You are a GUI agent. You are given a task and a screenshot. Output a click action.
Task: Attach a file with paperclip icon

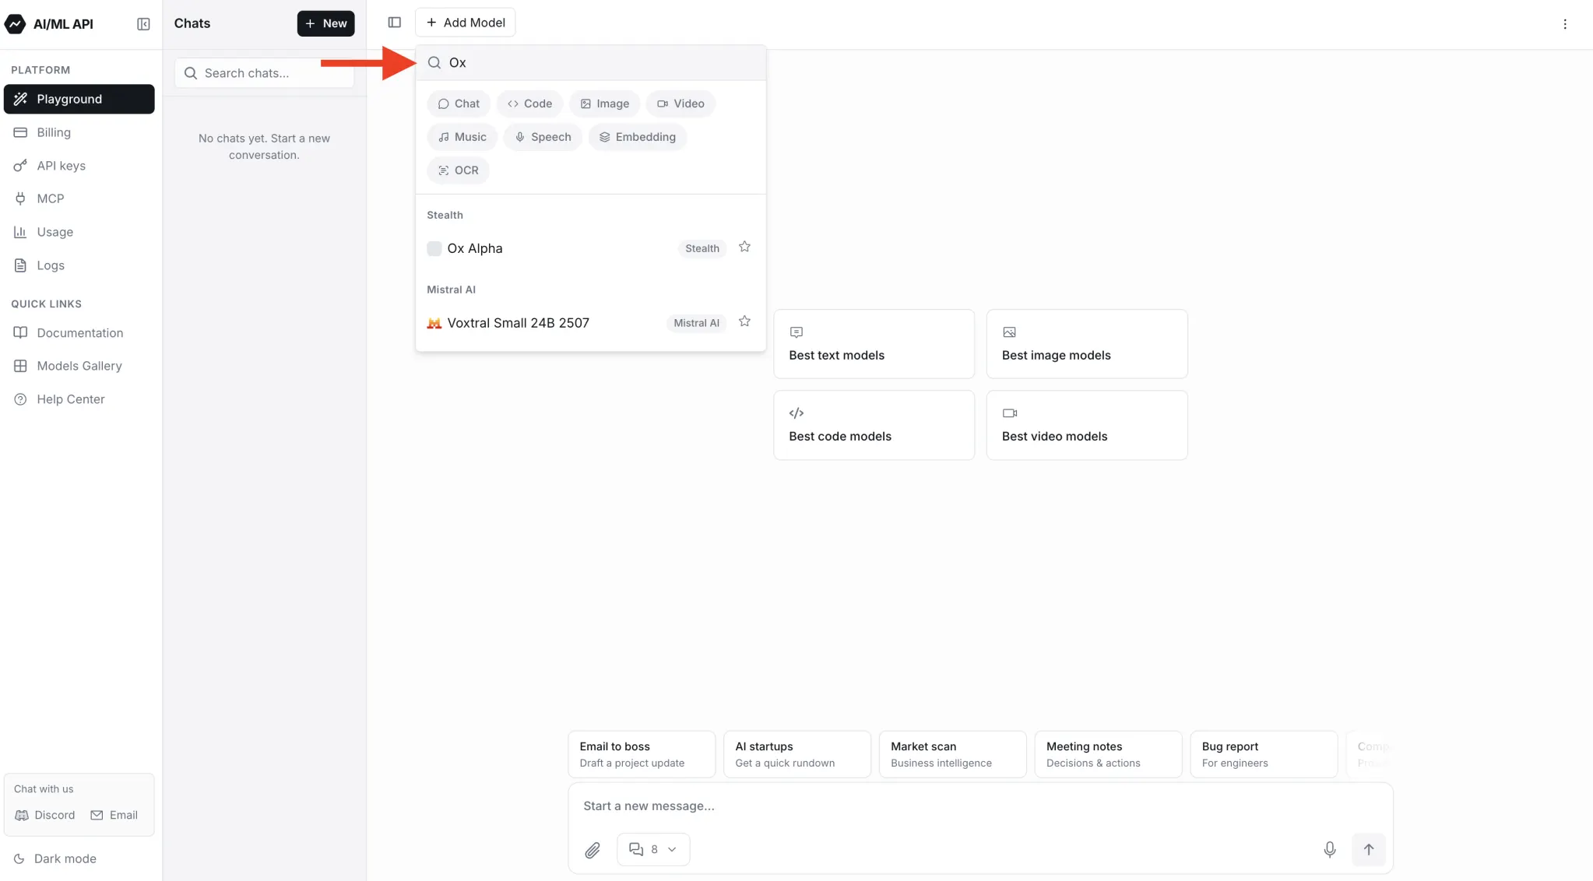pos(593,850)
